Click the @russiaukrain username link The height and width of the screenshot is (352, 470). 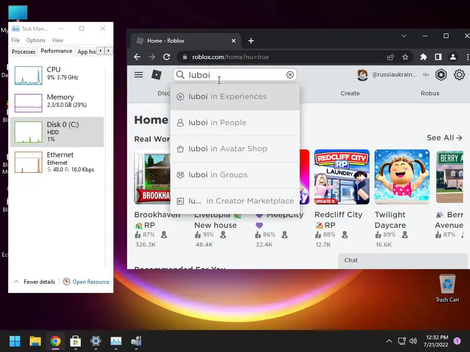point(394,75)
